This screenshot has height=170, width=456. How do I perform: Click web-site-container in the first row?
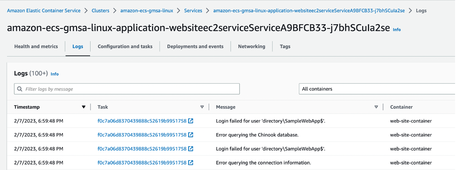(x=411, y=121)
